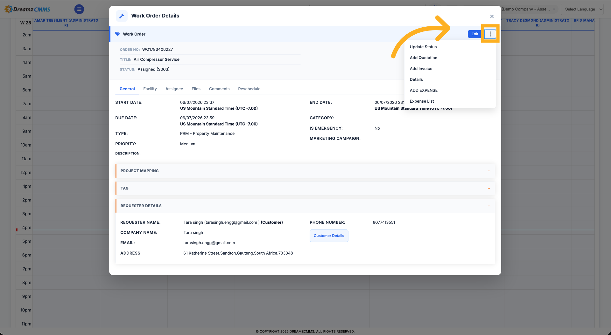The image size is (611, 335).
Task: Click the tag icon next to Work Order
Action: (x=118, y=34)
